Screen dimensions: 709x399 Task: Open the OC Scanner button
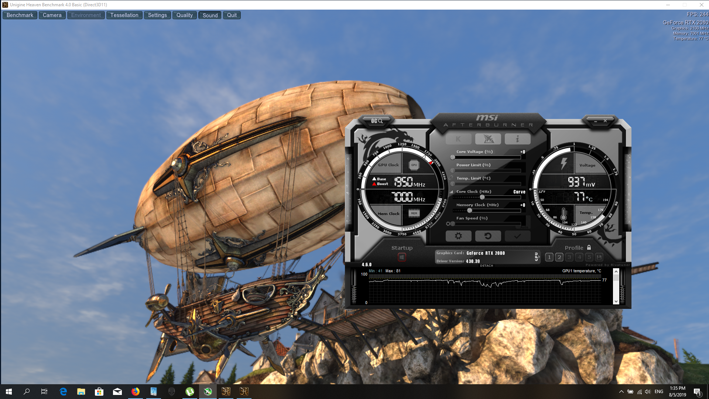(x=377, y=121)
